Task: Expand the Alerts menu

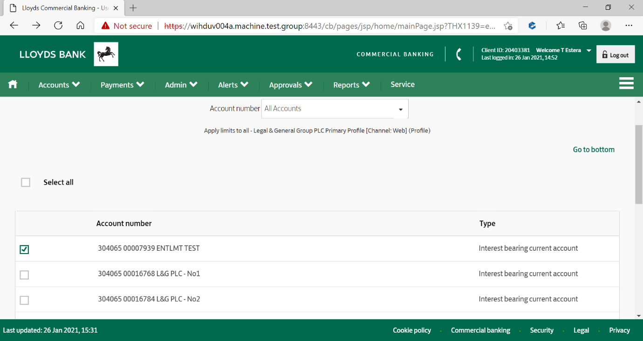Action: (x=233, y=85)
